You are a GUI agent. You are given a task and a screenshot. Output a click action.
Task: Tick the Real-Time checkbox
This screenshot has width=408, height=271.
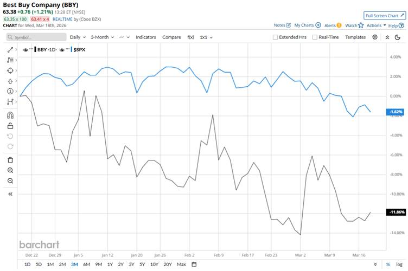315,37
